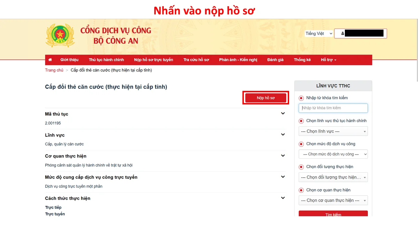Viewport: 418px width, 235px height.
Task: Collapse the Cơ quan thực hiện section
Action: pos(283,156)
